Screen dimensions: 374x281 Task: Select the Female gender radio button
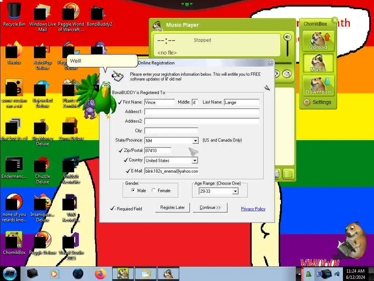(x=153, y=190)
